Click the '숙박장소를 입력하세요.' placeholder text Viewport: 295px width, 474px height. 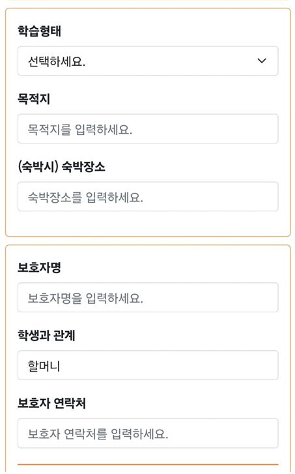click(x=85, y=197)
